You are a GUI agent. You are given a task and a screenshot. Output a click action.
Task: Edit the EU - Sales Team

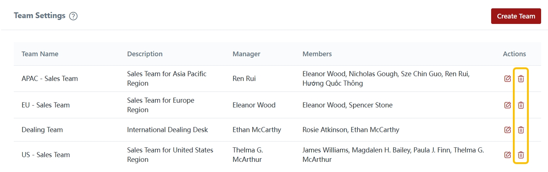click(x=507, y=105)
